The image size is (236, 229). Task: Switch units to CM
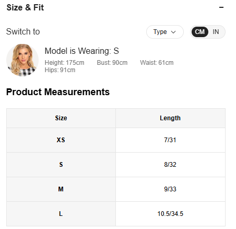pos(199,32)
